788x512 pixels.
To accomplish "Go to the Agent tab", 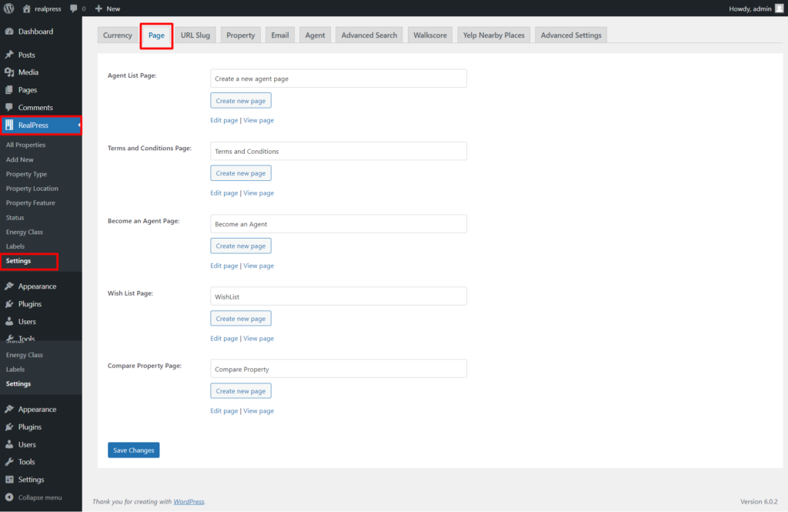I will point(315,35).
